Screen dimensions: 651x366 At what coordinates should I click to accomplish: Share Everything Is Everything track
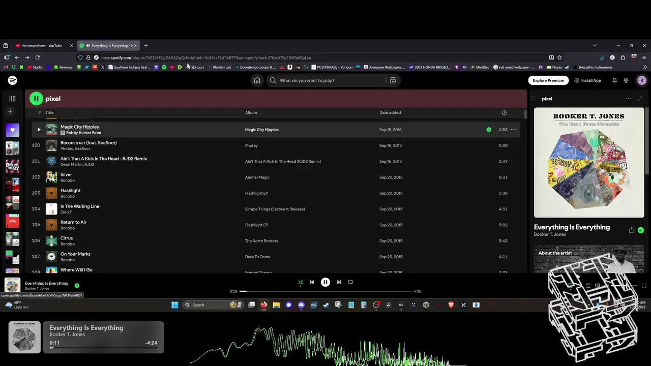pos(632,230)
